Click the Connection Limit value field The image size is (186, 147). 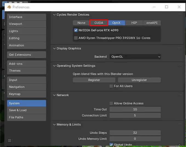tap(135, 115)
